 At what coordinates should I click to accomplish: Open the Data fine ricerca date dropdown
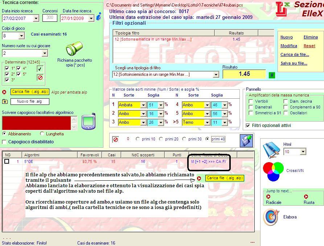[x=91, y=19]
